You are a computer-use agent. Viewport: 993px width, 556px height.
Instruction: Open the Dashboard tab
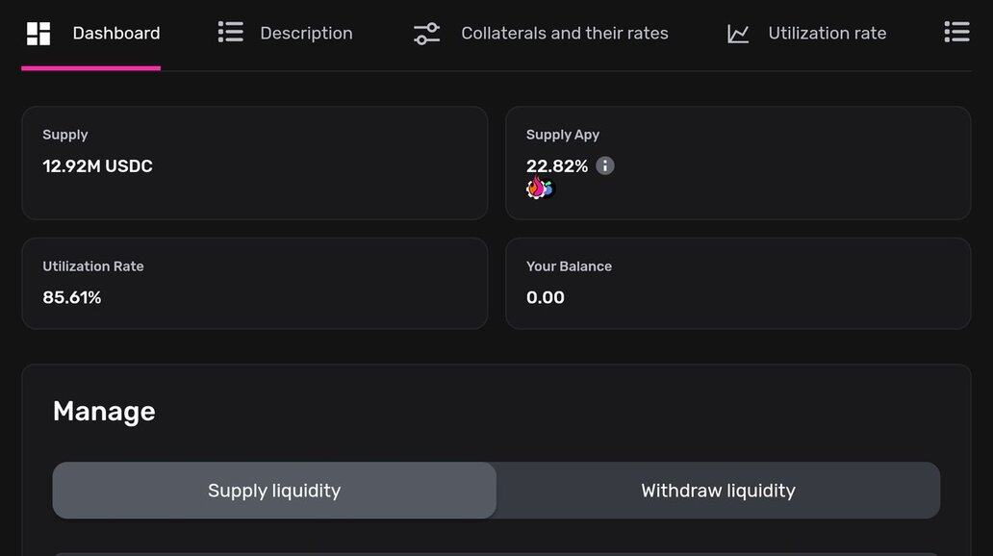[115, 34]
